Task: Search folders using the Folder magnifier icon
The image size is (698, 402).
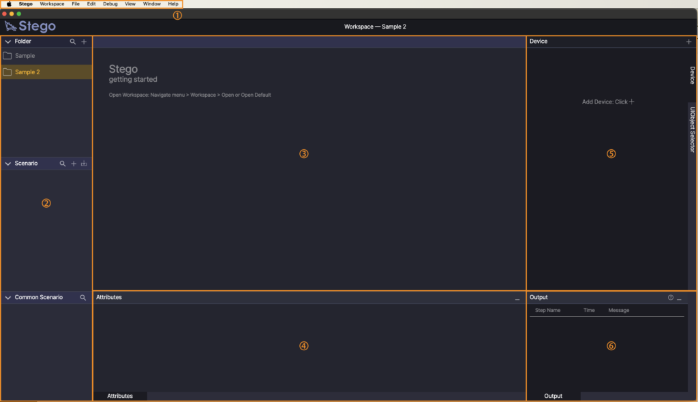Action: tap(73, 42)
